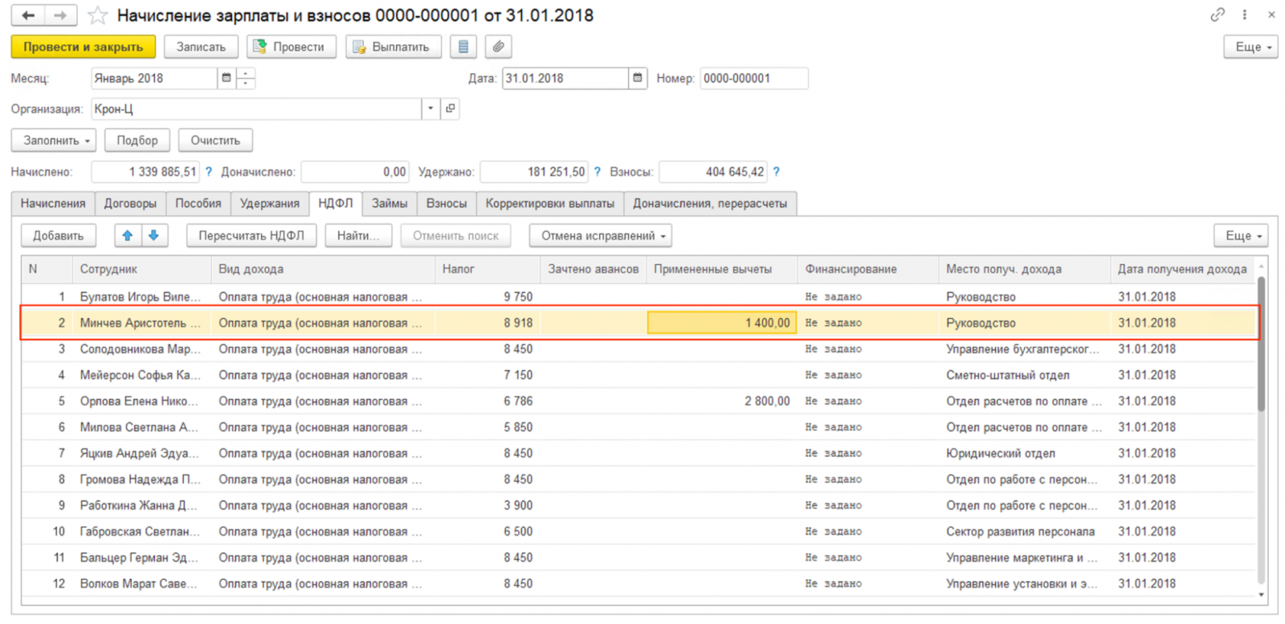Click Провести и закрыть button
This screenshot has width=1285, height=624.
84,47
